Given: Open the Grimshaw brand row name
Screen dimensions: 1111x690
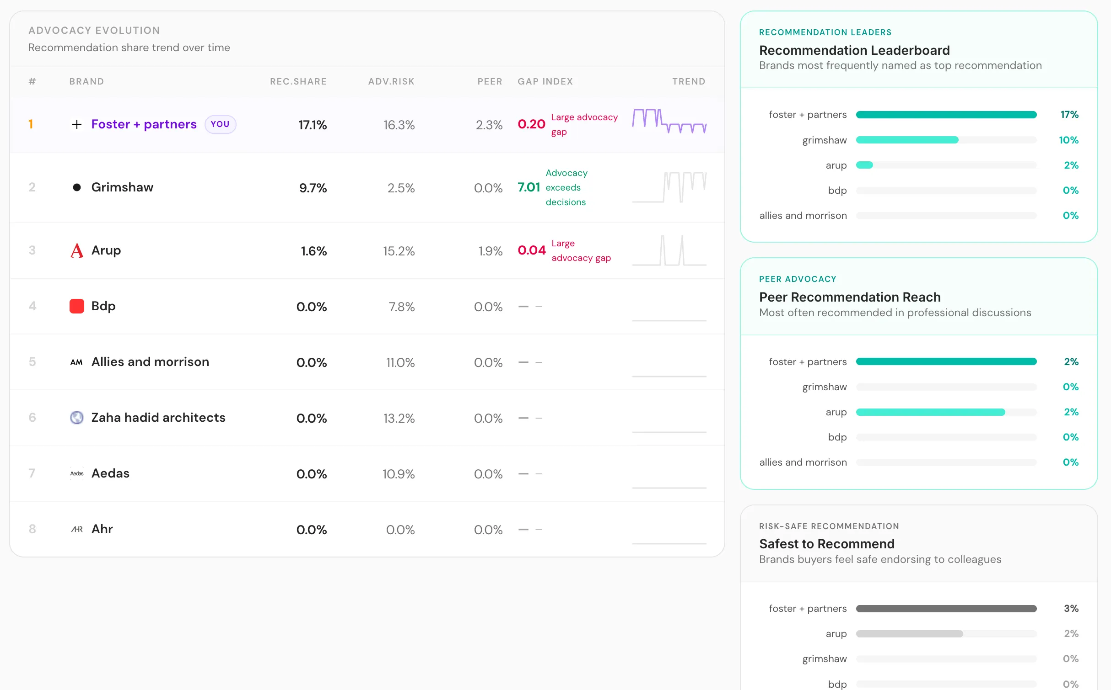Looking at the screenshot, I should coord(122,187).
